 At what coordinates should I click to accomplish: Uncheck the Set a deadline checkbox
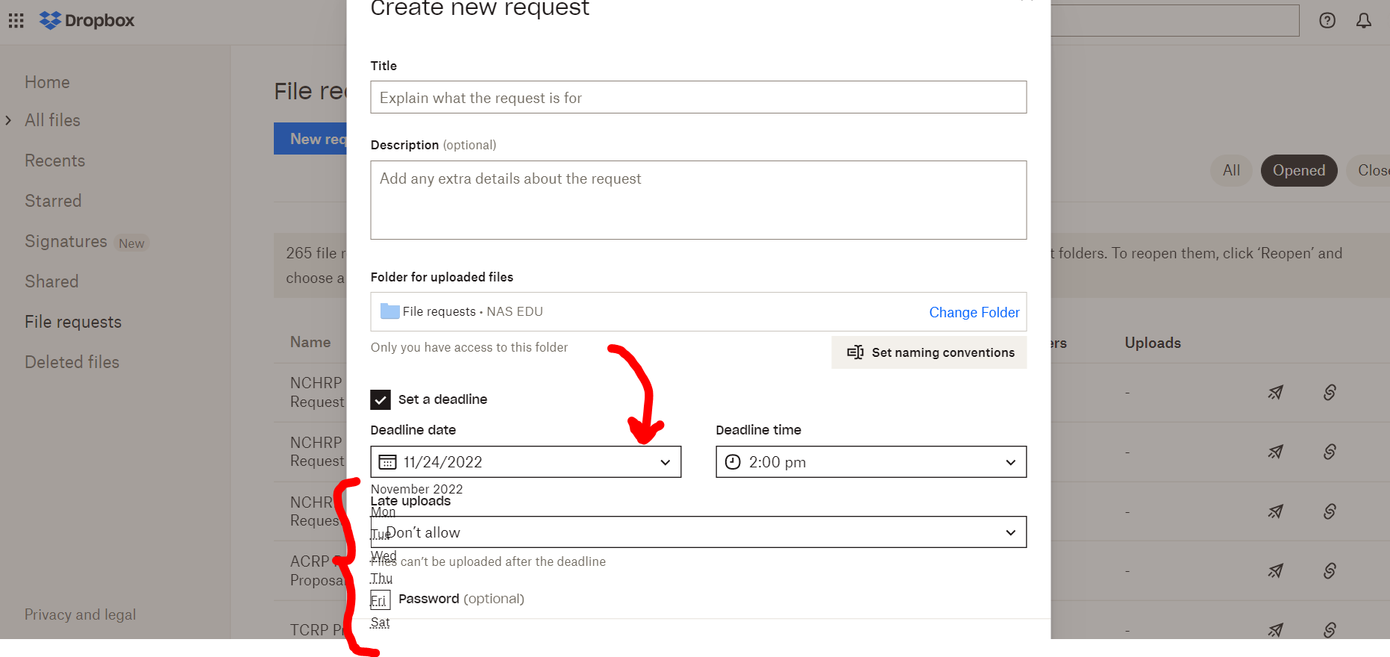(x=381, y=399)
